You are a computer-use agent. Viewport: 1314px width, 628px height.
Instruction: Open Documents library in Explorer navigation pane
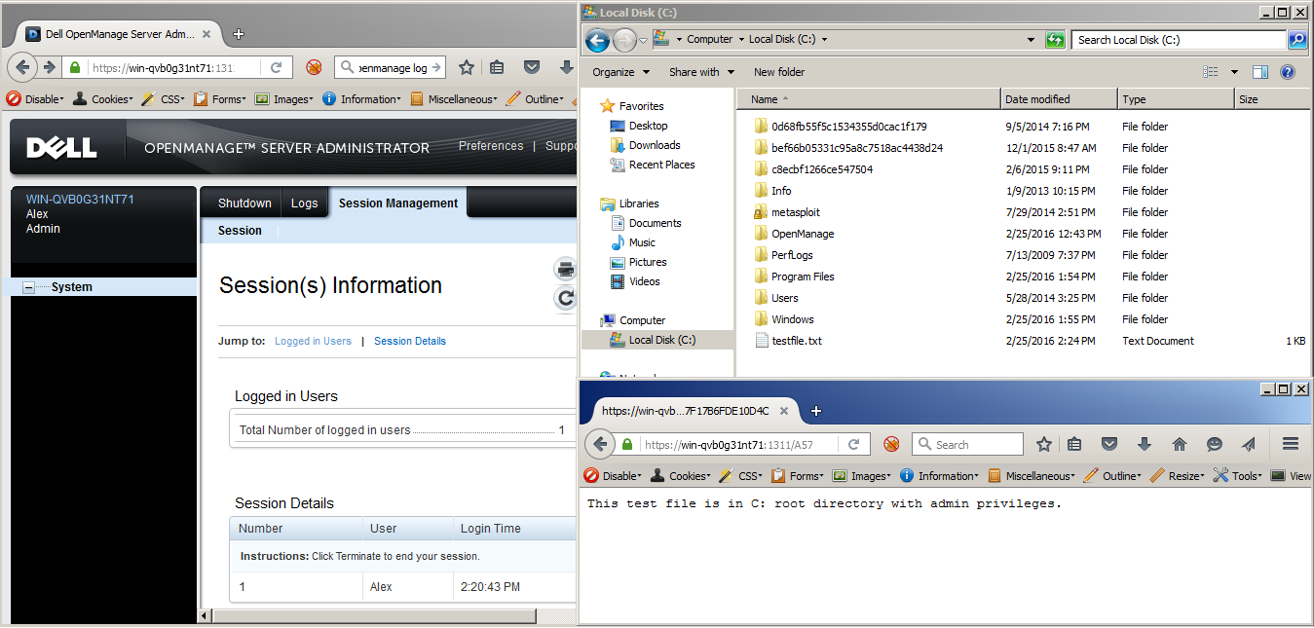point(655,223)
